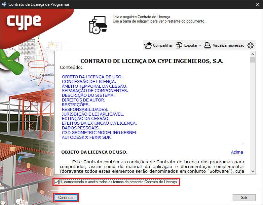The width and height of the screenshot is (263, 205).
Task: Toggle the license acceptance checkbox
Action: click(57, 182)
